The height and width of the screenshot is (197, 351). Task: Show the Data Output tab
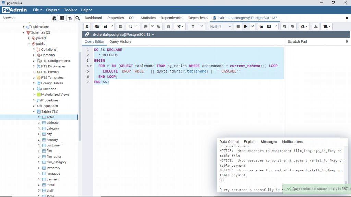229,142
